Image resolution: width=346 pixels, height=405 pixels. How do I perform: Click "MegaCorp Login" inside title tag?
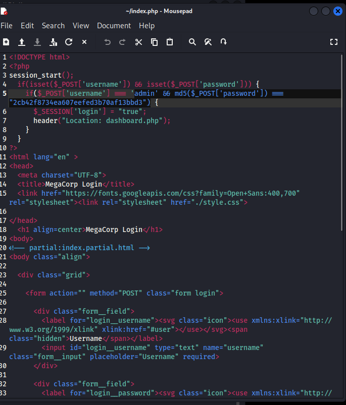click(x=73, y=184)
